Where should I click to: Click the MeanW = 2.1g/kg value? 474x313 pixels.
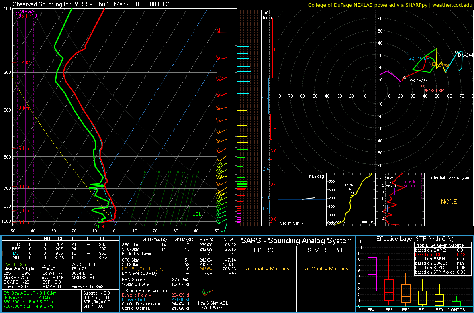coord(20,269)
